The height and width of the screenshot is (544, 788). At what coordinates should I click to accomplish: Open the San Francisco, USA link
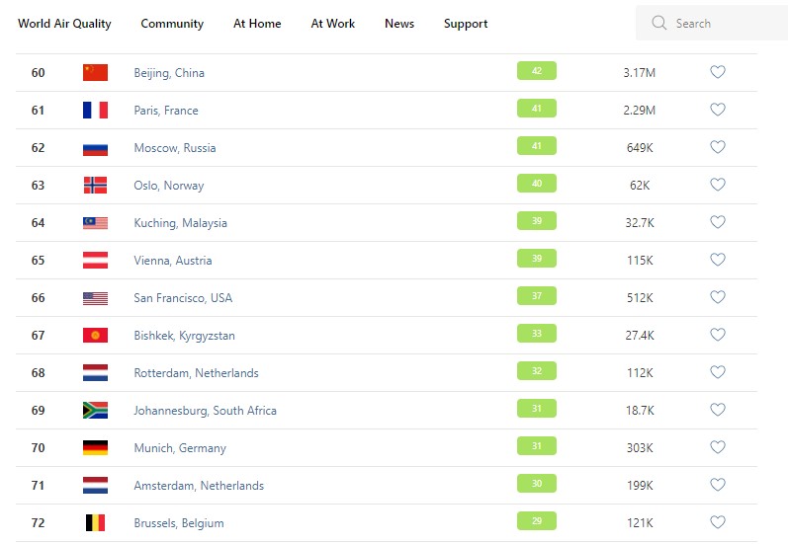click(x=183, y=298)
